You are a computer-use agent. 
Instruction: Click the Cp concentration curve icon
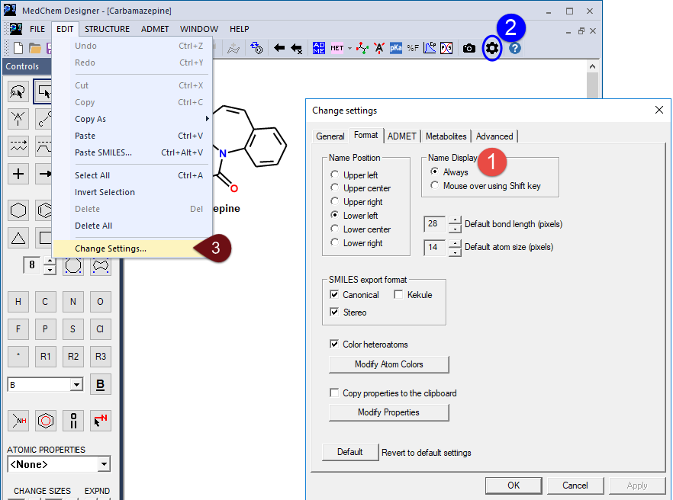click(x=430, y=48)
